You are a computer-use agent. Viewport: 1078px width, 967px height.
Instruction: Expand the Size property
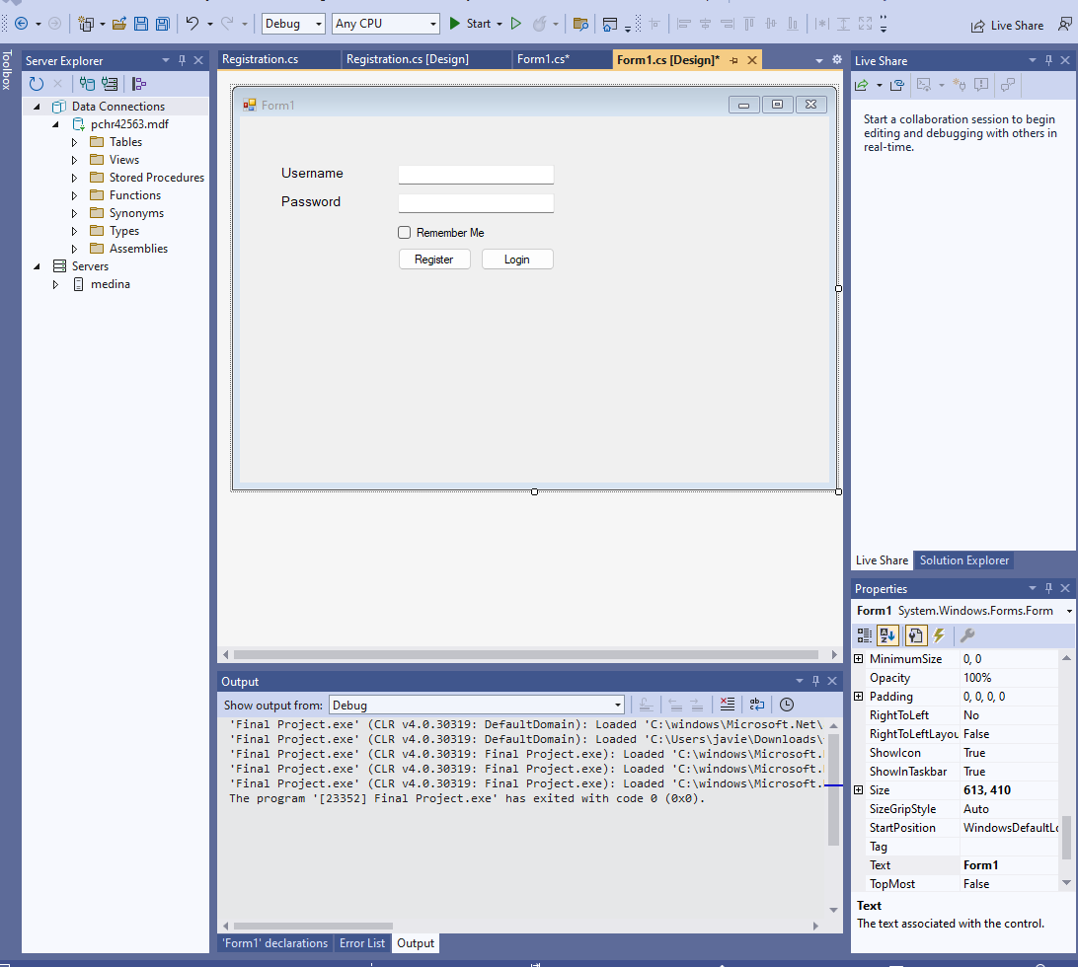[x=858, y=790]
